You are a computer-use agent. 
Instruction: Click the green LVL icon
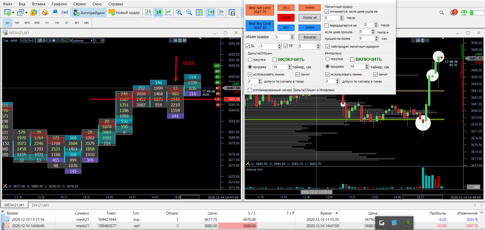pos(464,13)
